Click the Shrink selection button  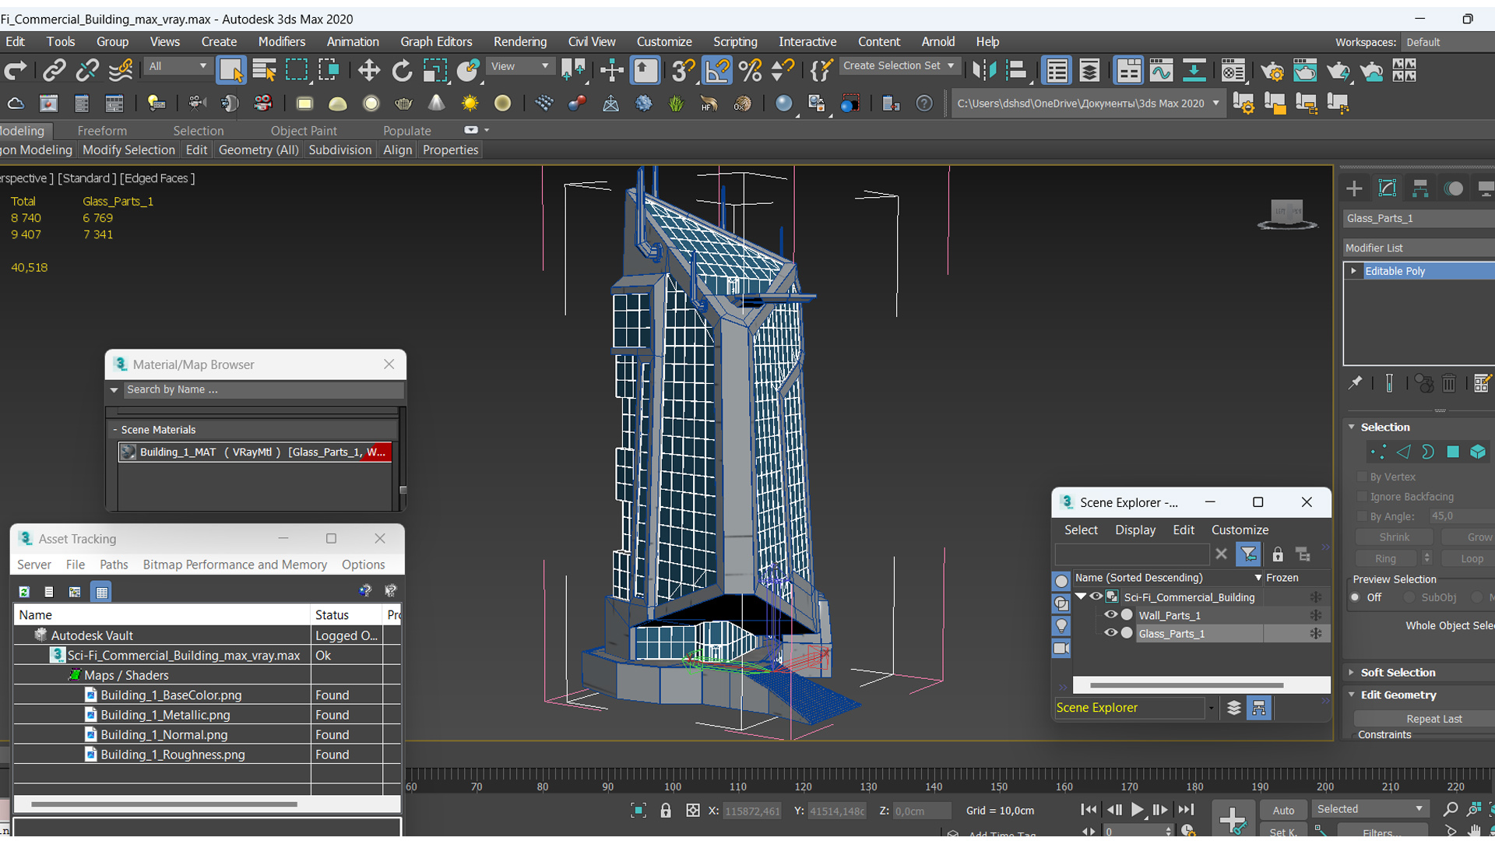pyautogui.click(x=1394, y=537)
